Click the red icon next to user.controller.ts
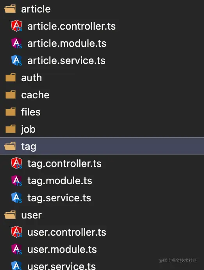The image size is (204, 270). pyautogui.click(x=16, y=232)
